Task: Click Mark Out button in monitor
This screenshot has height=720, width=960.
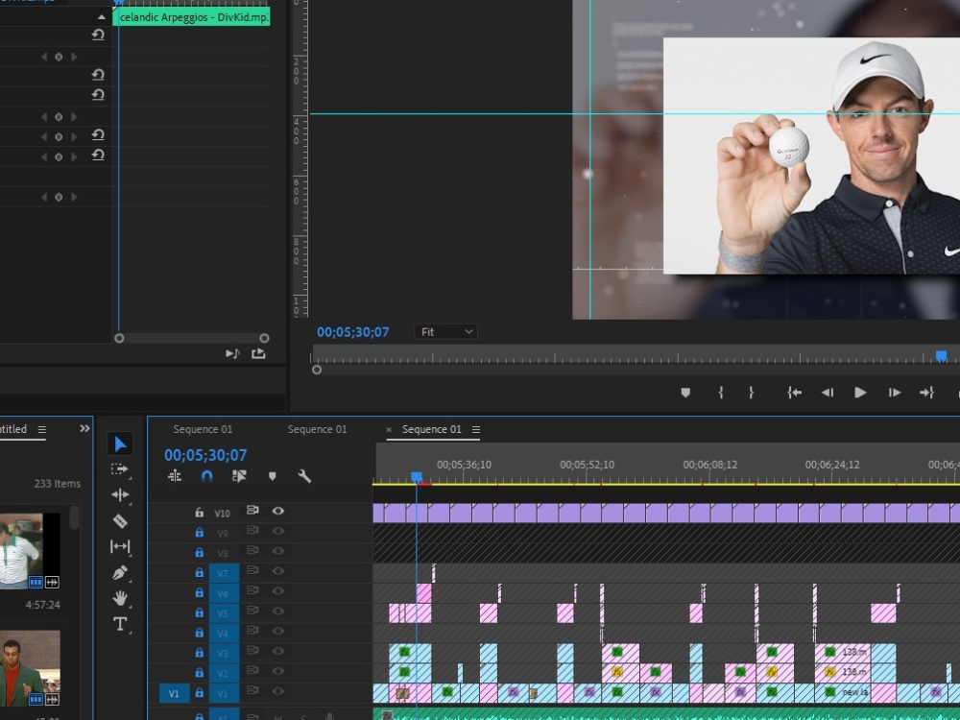Action: pyautogui.click(x=752, y=393)
